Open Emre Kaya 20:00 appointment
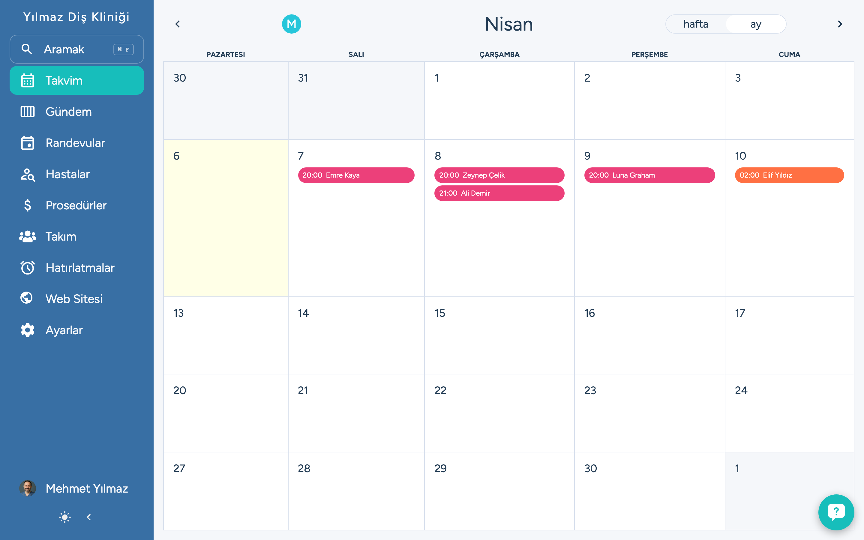Viewport: 864px width, 540px height. (x=356, y=175)
